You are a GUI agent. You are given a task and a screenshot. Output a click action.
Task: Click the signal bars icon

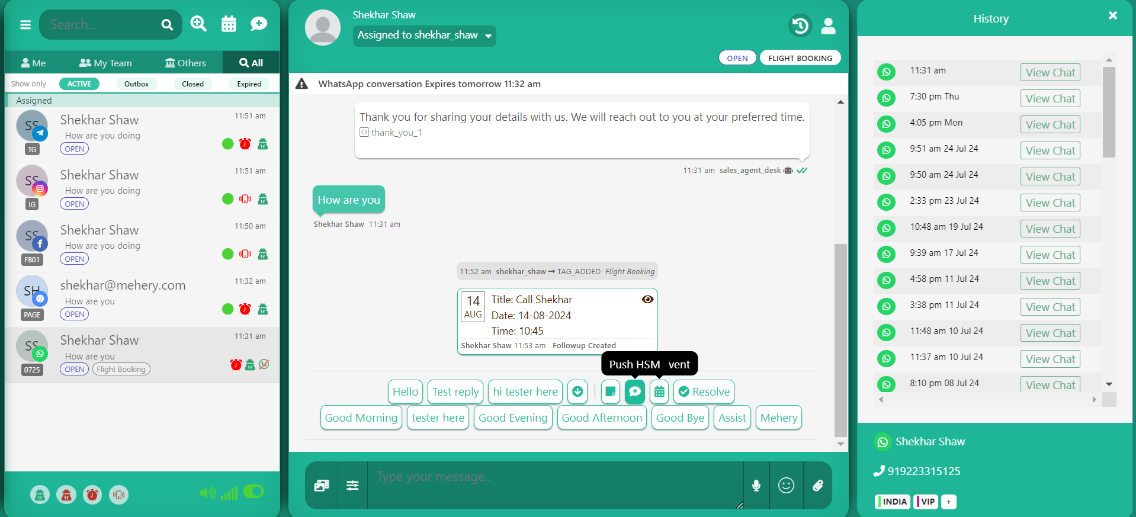(x=229, y=492)
